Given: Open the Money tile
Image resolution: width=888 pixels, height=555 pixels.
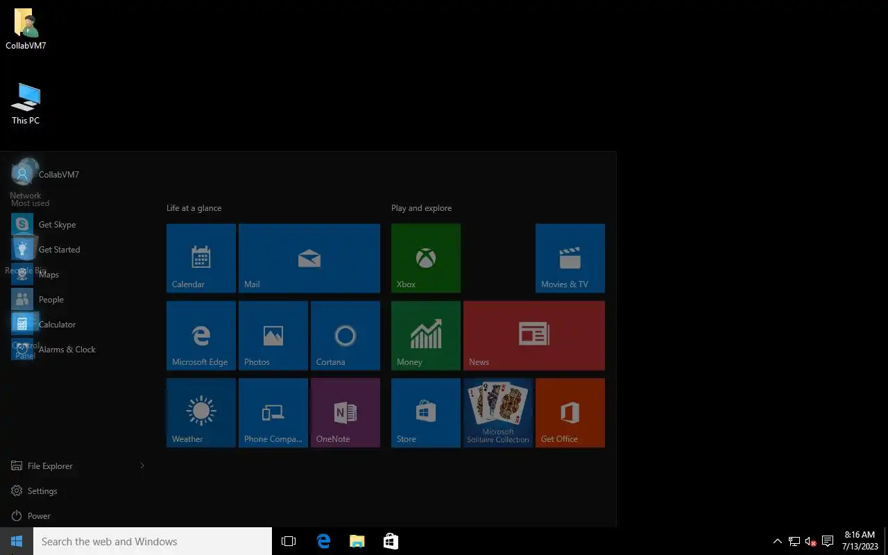Looking at the screenshot, I should pos(426,336).
